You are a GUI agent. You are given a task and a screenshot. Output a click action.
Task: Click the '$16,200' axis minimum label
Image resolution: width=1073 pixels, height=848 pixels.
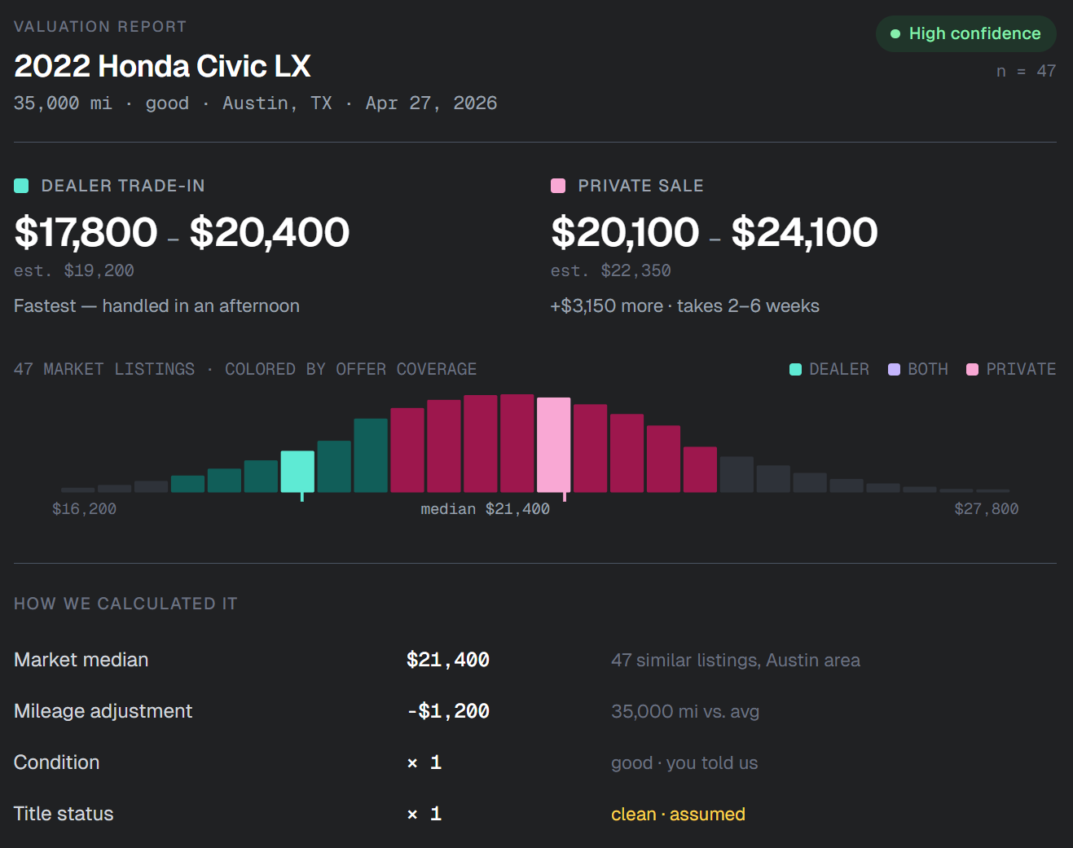(x=84, y=509)
